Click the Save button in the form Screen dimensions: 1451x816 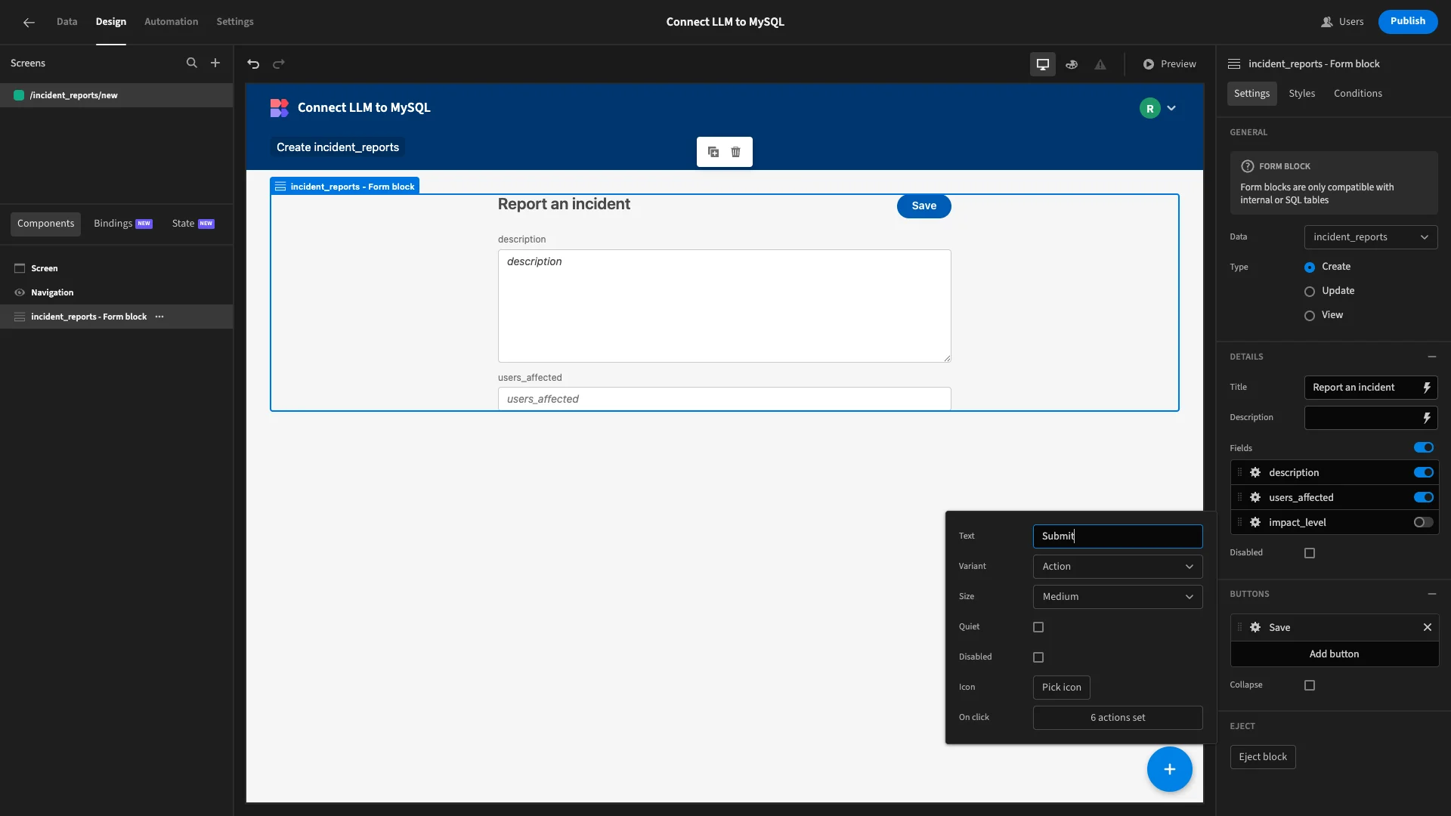(x=924, y=206)
